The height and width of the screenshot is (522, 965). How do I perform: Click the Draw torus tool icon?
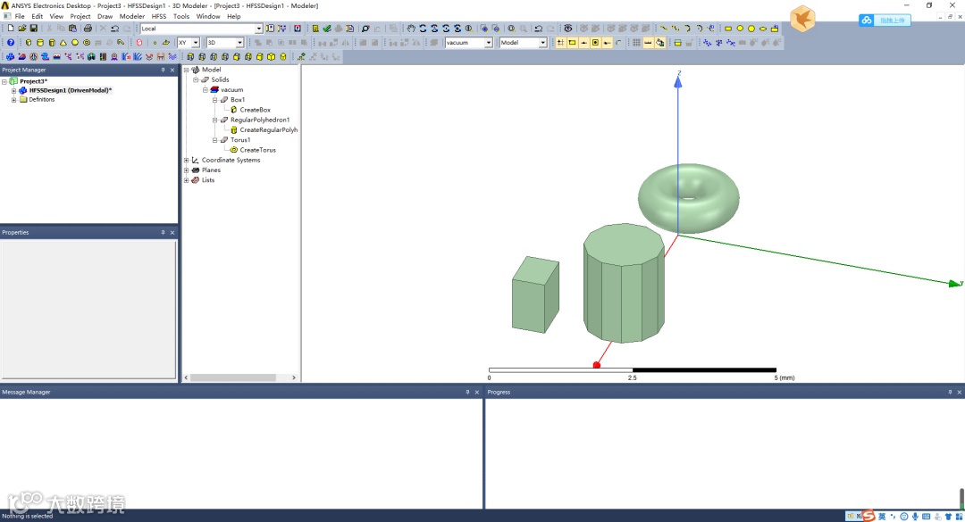tap(86, 43)
